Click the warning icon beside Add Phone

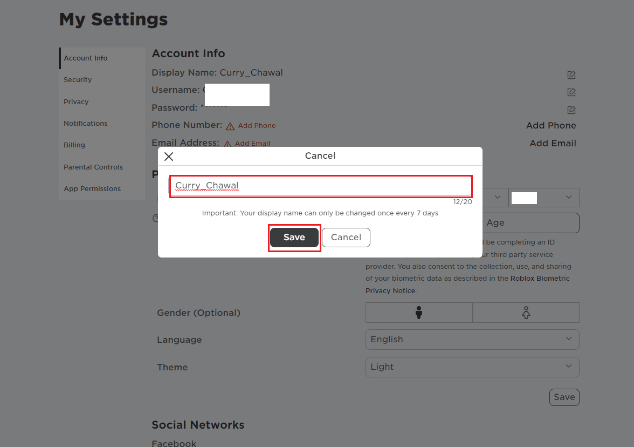pos(230,126)
